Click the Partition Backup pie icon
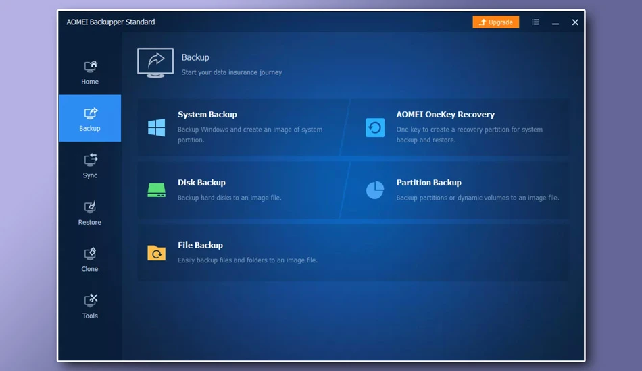Image resolution: width=642 pixels, height=371 pixels. click(x=374, y=190)
